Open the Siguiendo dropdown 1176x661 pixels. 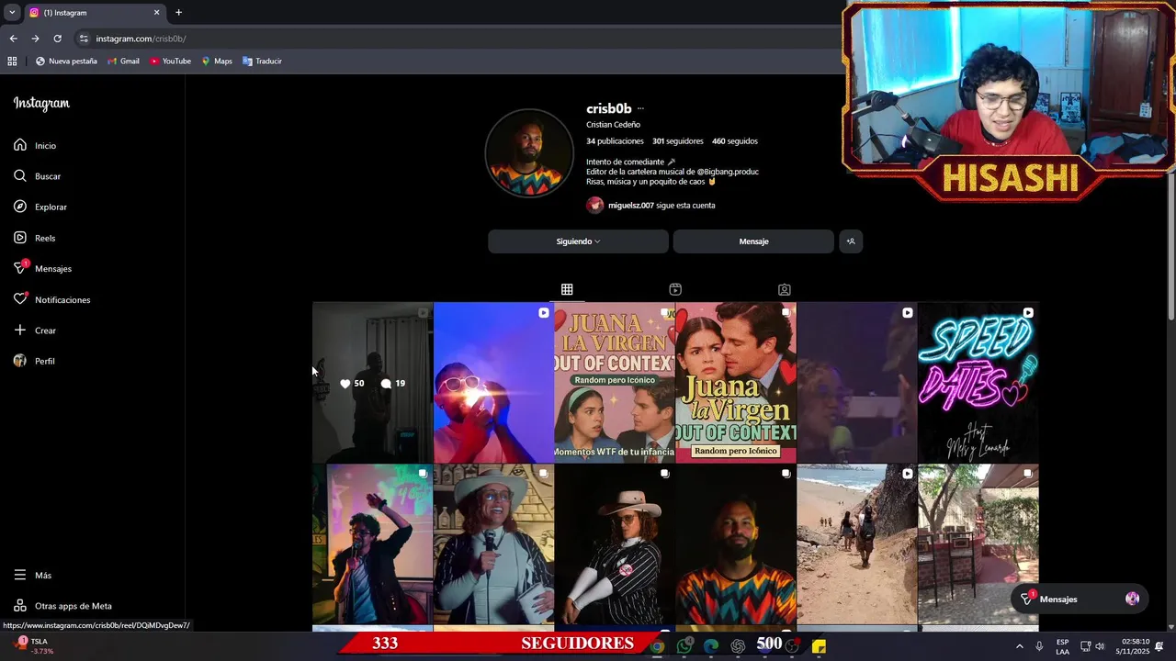(x=578, y=241)
